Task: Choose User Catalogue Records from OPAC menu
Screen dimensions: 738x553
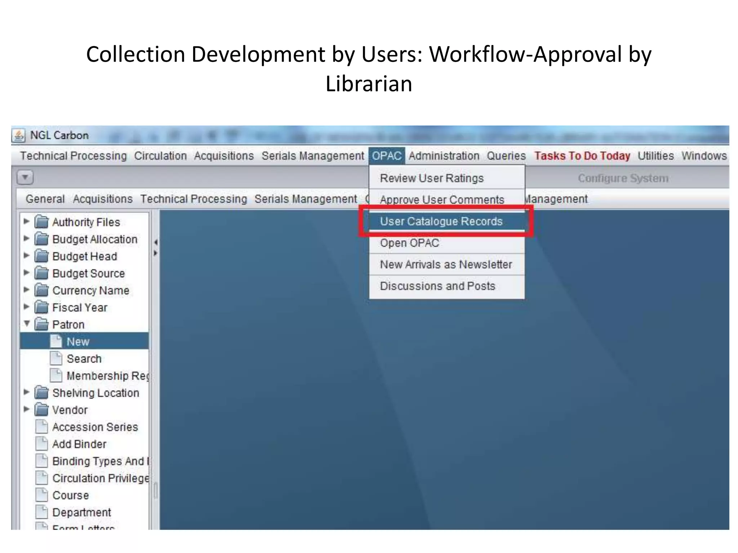Action: (447, 221)
